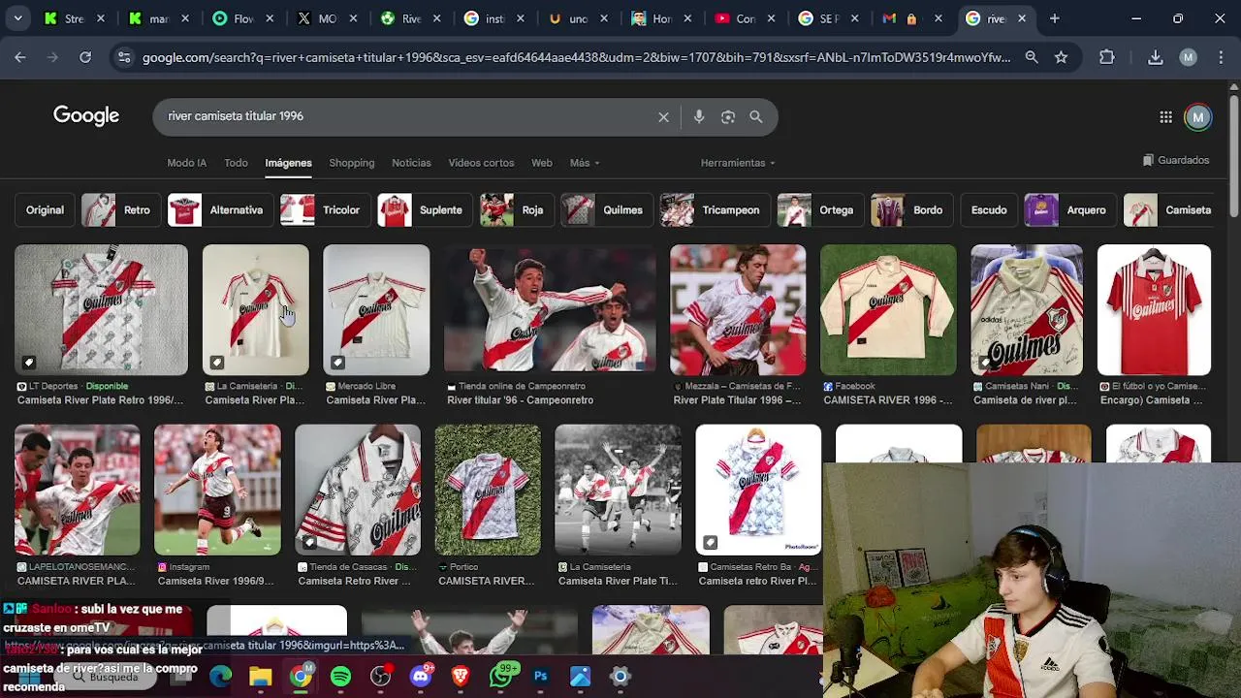Open Google Lens image search

coord(728,117)
